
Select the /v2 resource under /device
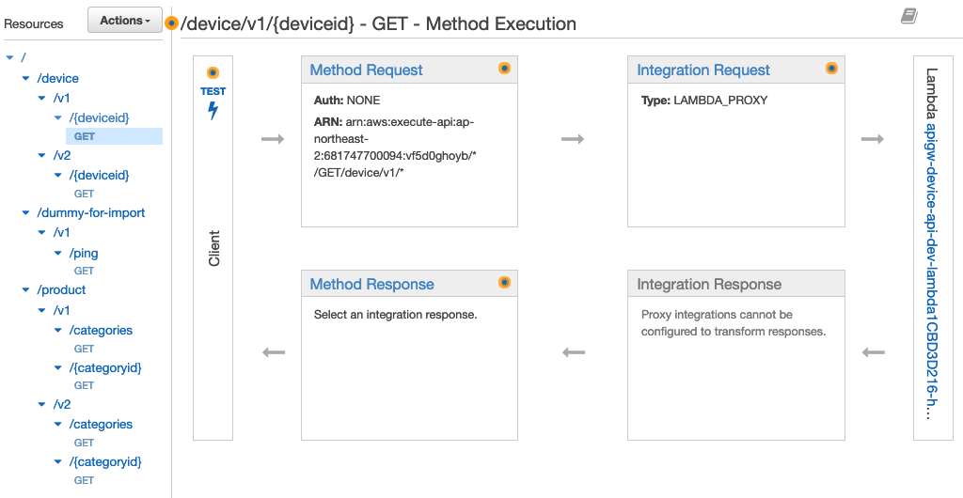click(x=61, y=156)
